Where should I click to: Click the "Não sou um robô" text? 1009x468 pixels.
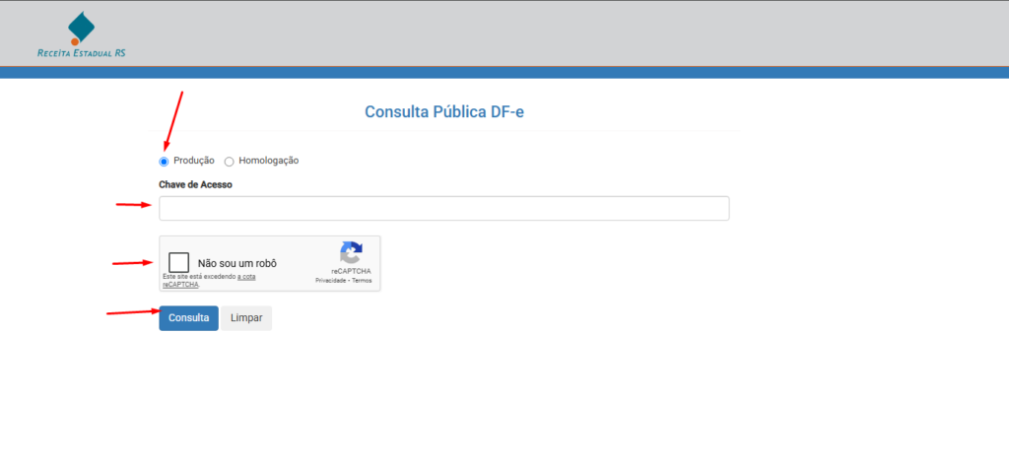coord(236,263)
